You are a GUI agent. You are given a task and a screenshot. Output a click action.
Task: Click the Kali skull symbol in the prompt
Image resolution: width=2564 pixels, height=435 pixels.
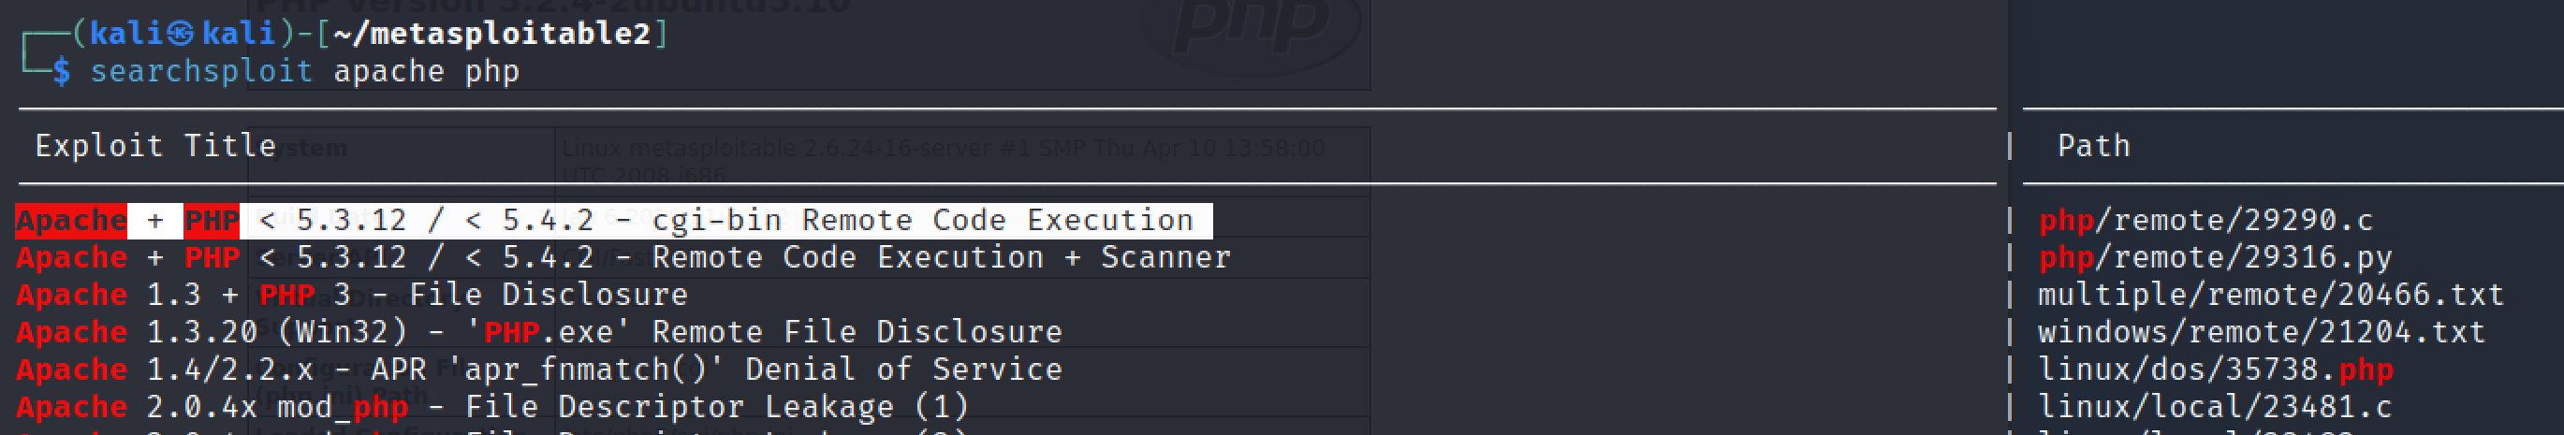click(x=180, y=34)
